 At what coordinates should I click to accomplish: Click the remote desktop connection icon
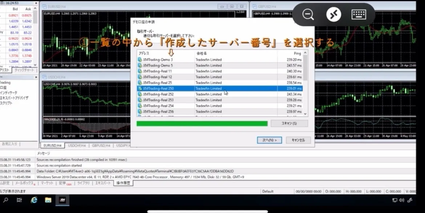click(x=333, y=14)
